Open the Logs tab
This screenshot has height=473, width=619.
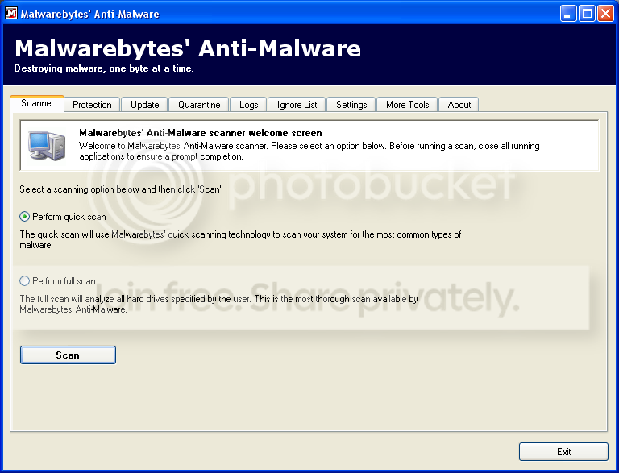click(x=249, y=105)
